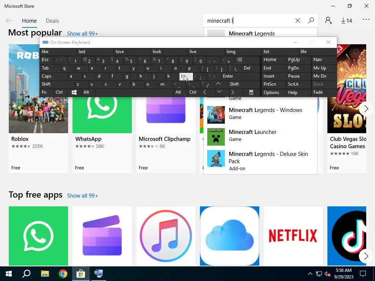Open the See more ellipsis menu

[x=366, y=20]
